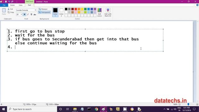Click the line 'else continue waiting for the bus'
Screen dimensions: 199x112
pyautogui.click(x=56, y=43)
